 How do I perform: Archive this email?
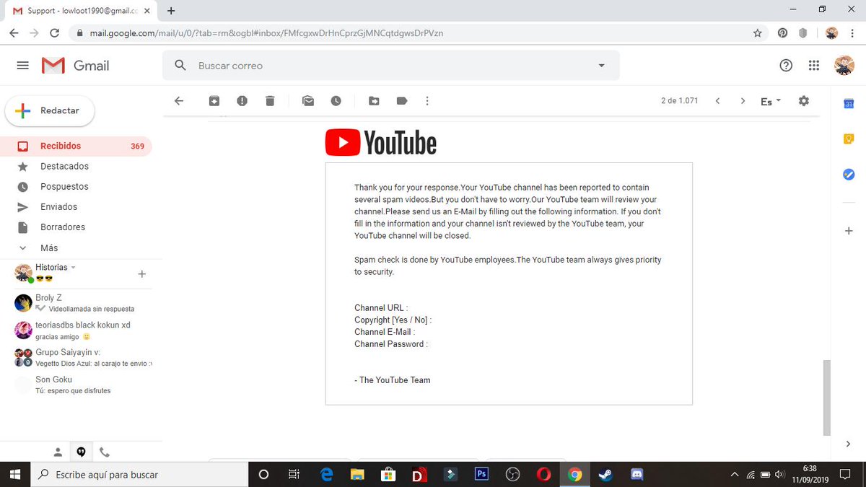coord(214,101)
